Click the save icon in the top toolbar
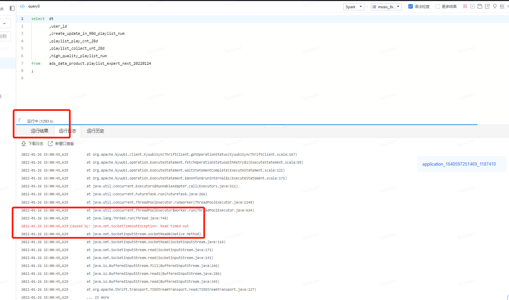Image resolution: width=509 pixels, height=300 pixels. point(480,6)
